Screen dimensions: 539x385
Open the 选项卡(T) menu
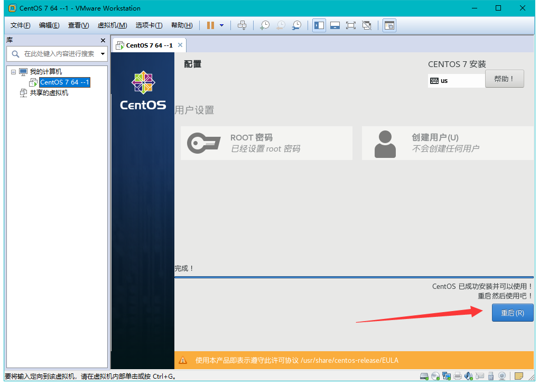(x=149, y=25)
